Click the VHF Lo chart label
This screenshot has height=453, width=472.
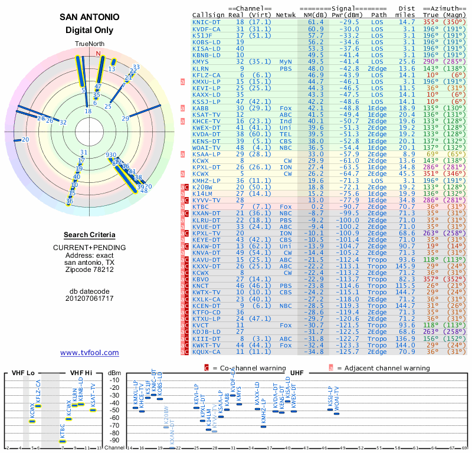click(23, 373)
